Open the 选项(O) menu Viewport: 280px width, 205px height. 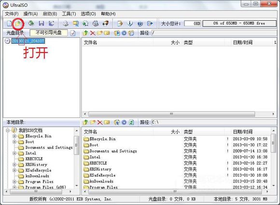pyautogui.click(x=88, y=13)
